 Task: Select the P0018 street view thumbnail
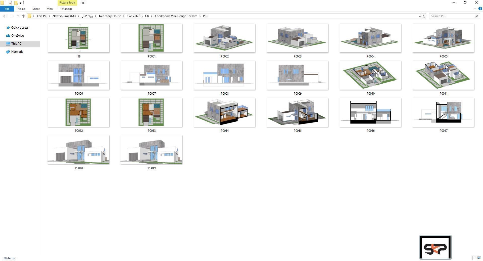tap(78, 150)
